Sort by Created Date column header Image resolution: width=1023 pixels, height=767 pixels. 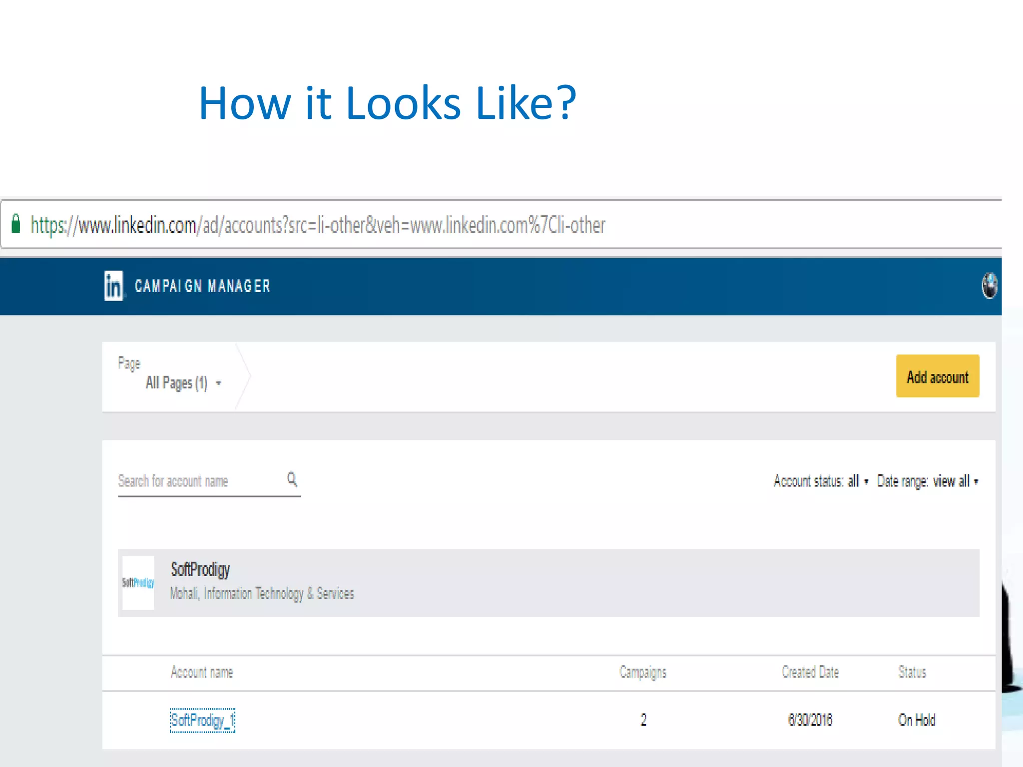[x=810, y=672]
